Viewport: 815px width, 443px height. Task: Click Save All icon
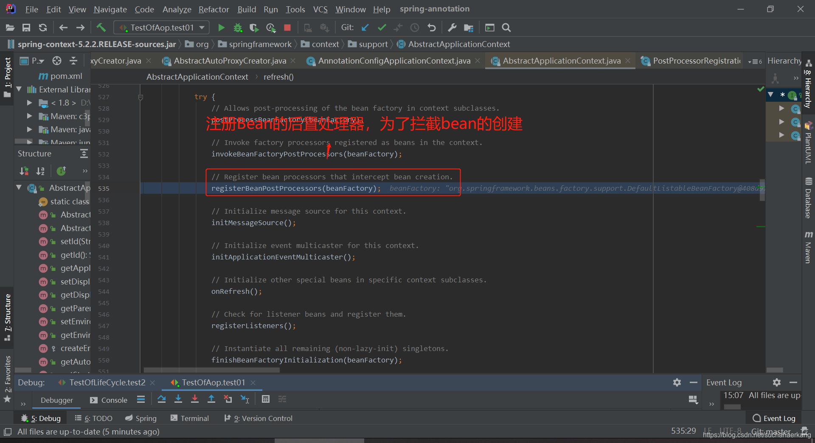tap(26, 28)
